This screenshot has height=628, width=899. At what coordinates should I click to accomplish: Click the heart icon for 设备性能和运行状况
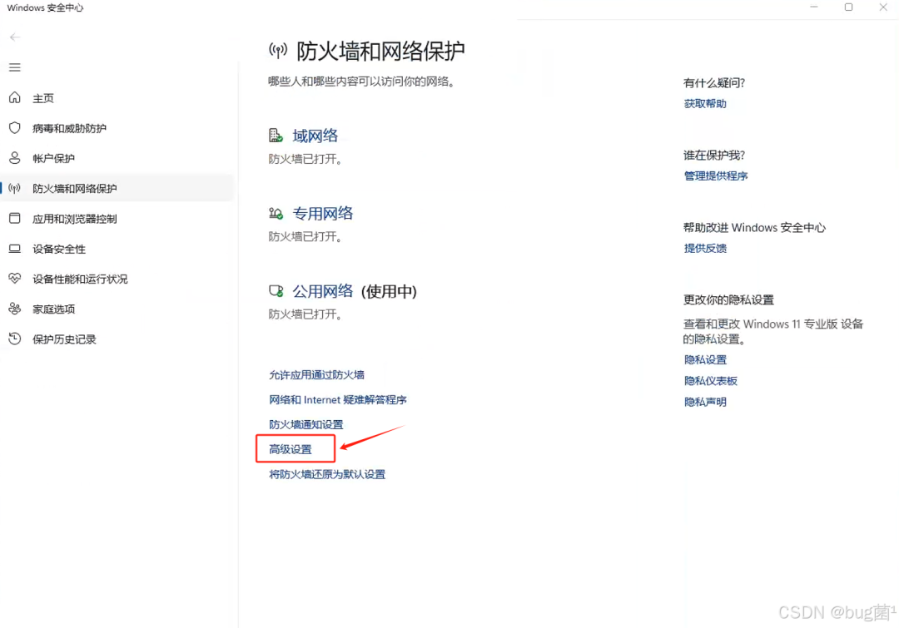15,279
